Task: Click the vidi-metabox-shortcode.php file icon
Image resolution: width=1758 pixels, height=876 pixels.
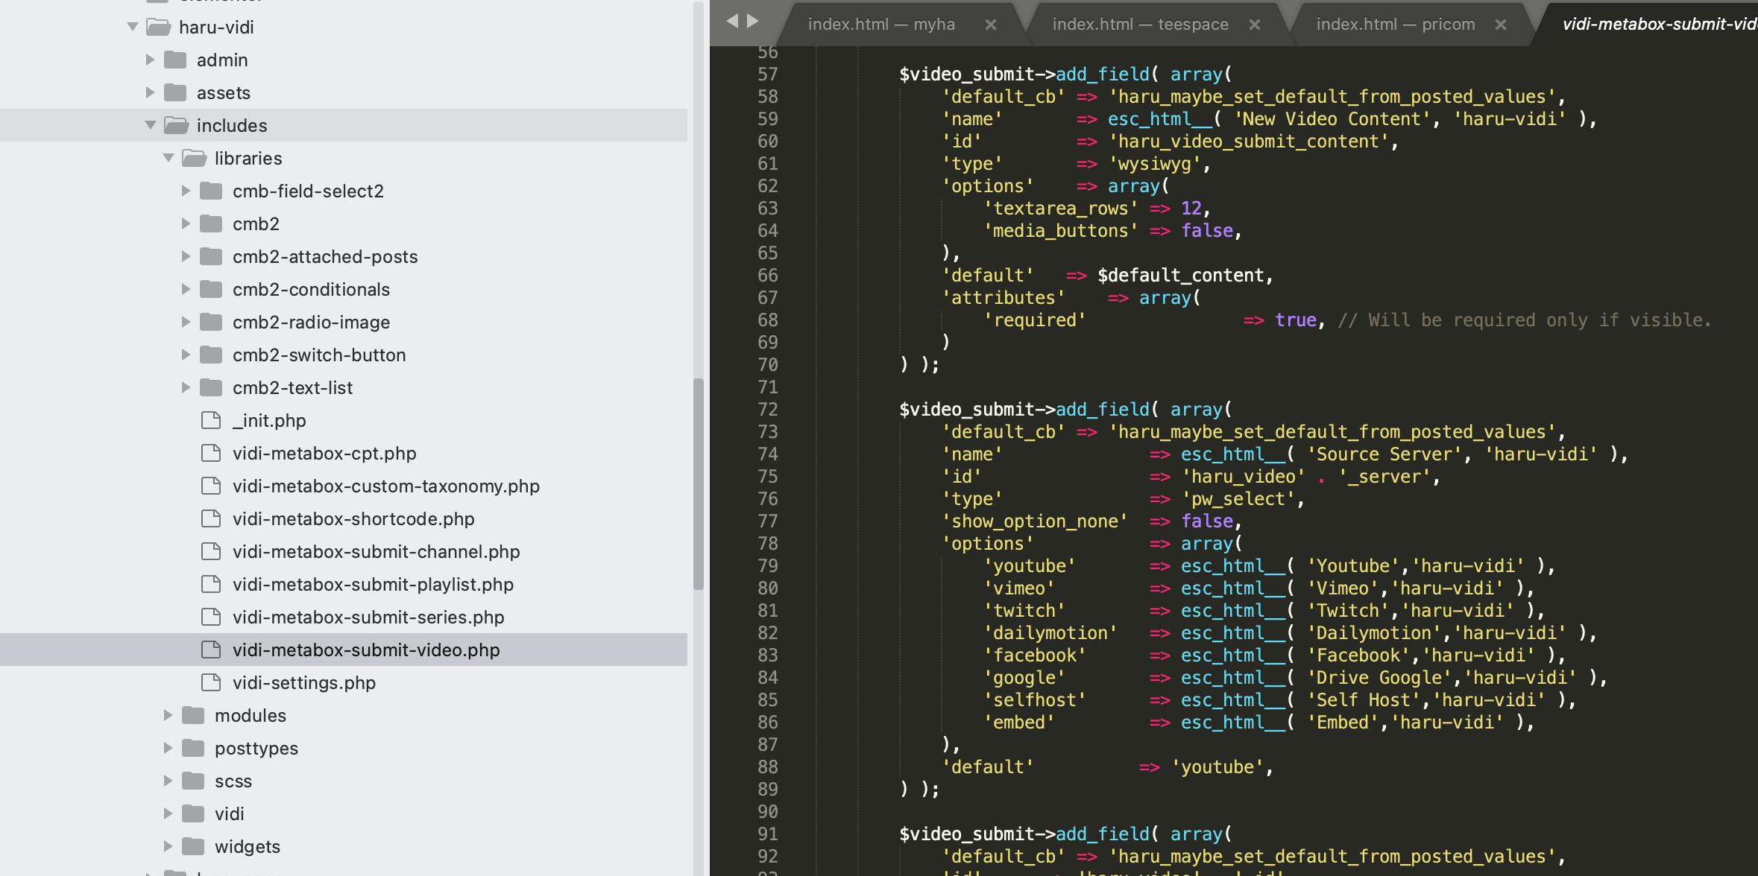Action: coord(211,518)
